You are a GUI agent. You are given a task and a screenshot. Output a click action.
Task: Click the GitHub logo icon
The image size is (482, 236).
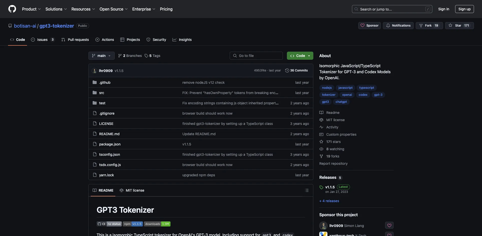pos(12,9)
